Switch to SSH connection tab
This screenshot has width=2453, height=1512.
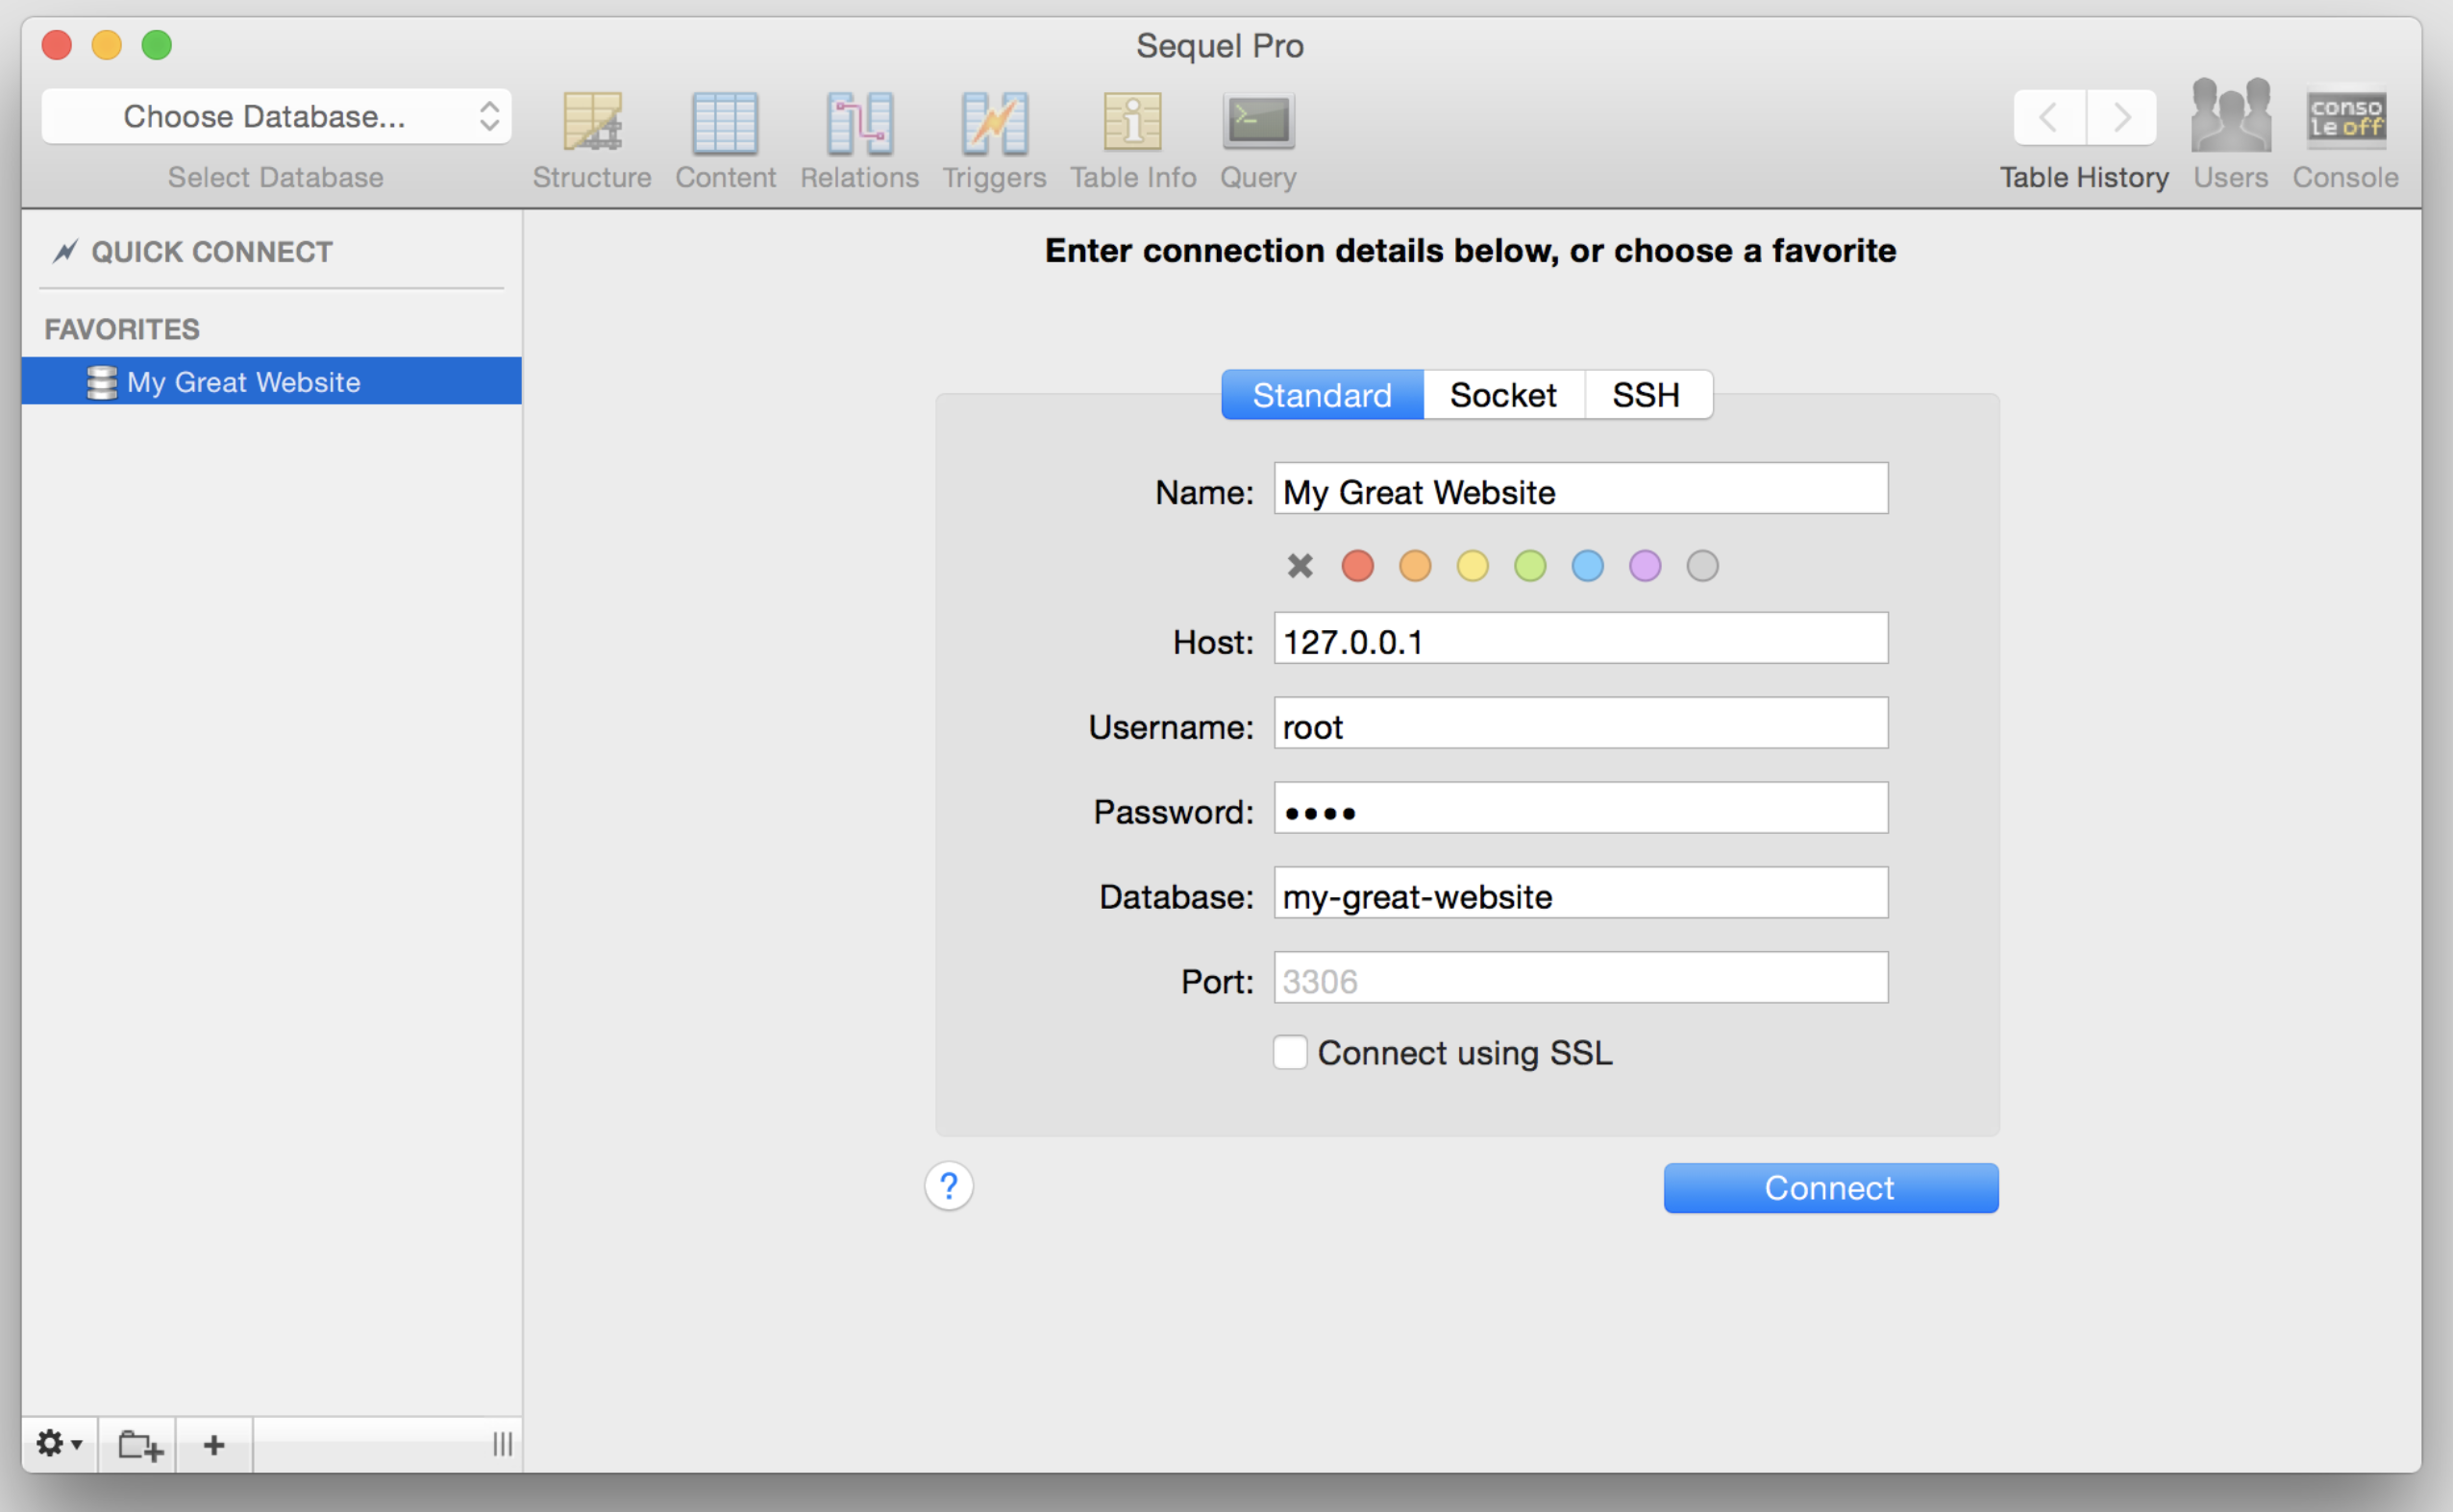[1644, 394]
